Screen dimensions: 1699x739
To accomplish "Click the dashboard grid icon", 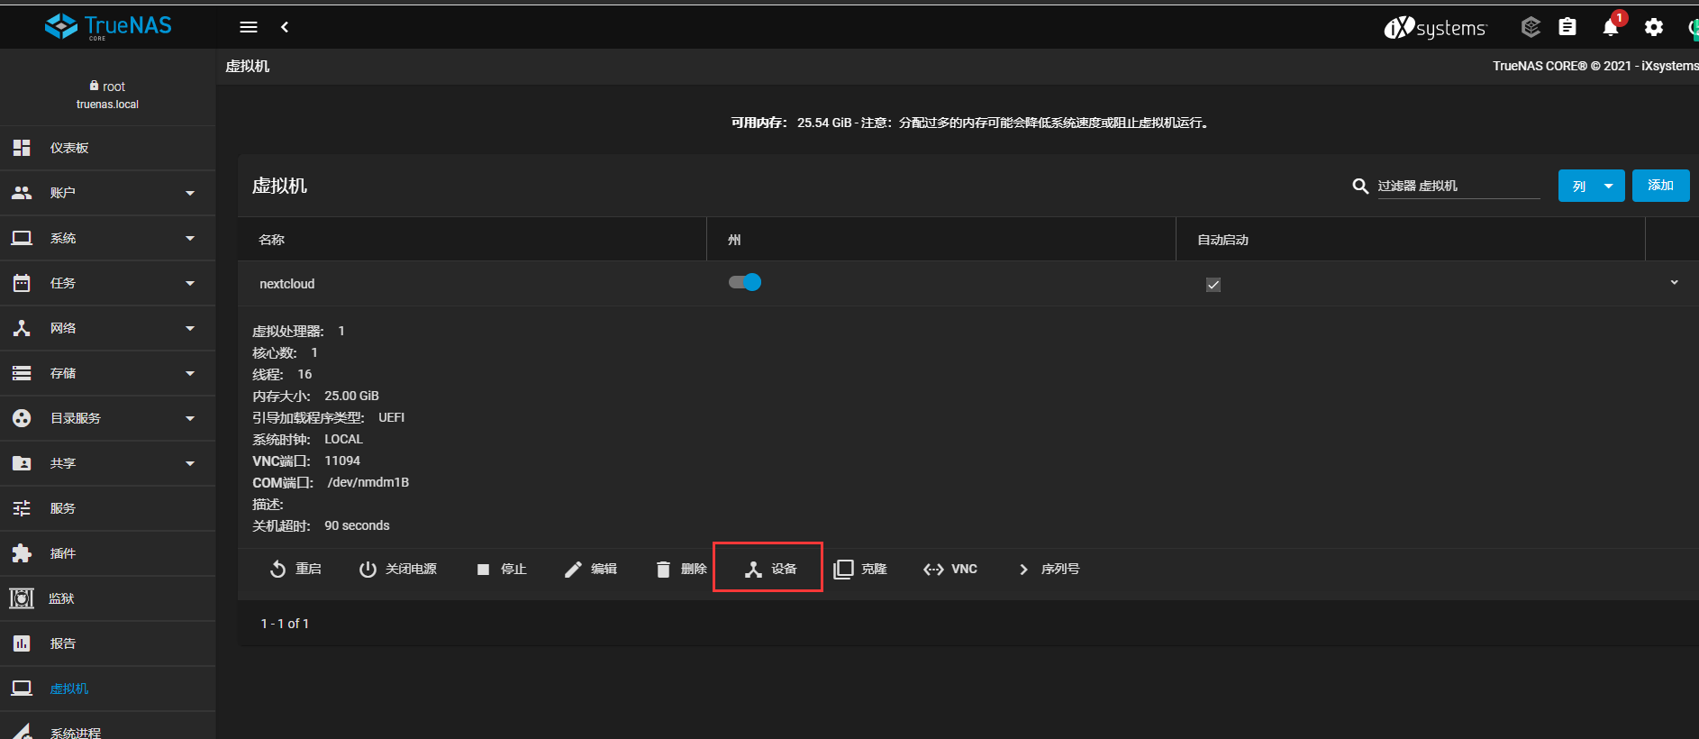I will pyautogui.click(x=22, y=148).
